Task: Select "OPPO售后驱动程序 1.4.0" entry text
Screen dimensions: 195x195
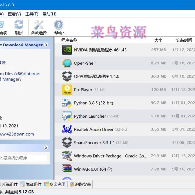Action: click(97, 76)
